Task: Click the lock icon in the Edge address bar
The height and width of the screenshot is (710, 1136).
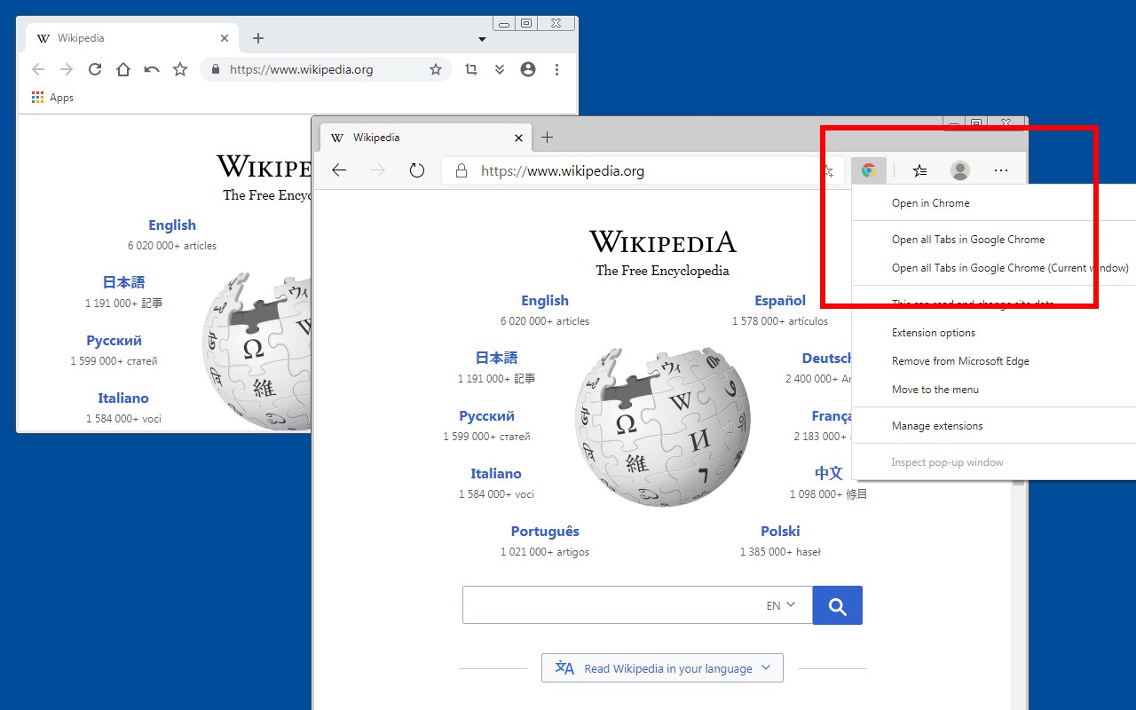Action: click(461, 170)
